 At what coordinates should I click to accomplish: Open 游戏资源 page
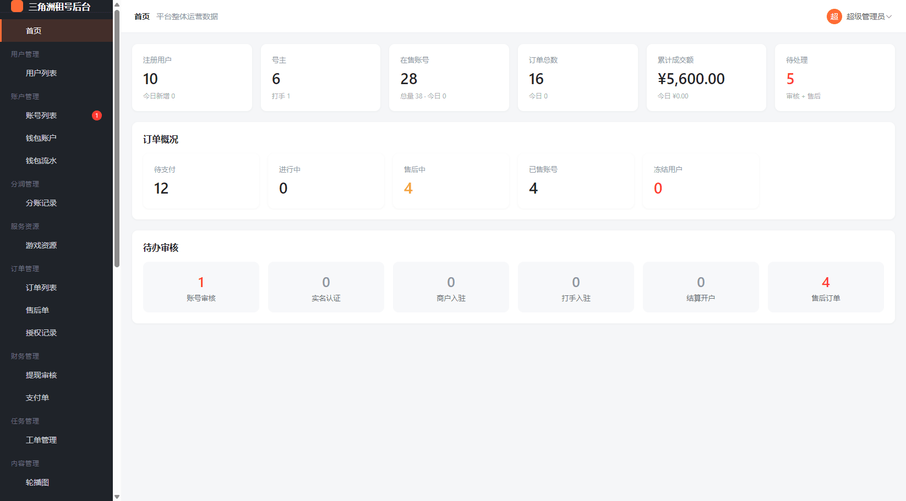click(57, 245)
